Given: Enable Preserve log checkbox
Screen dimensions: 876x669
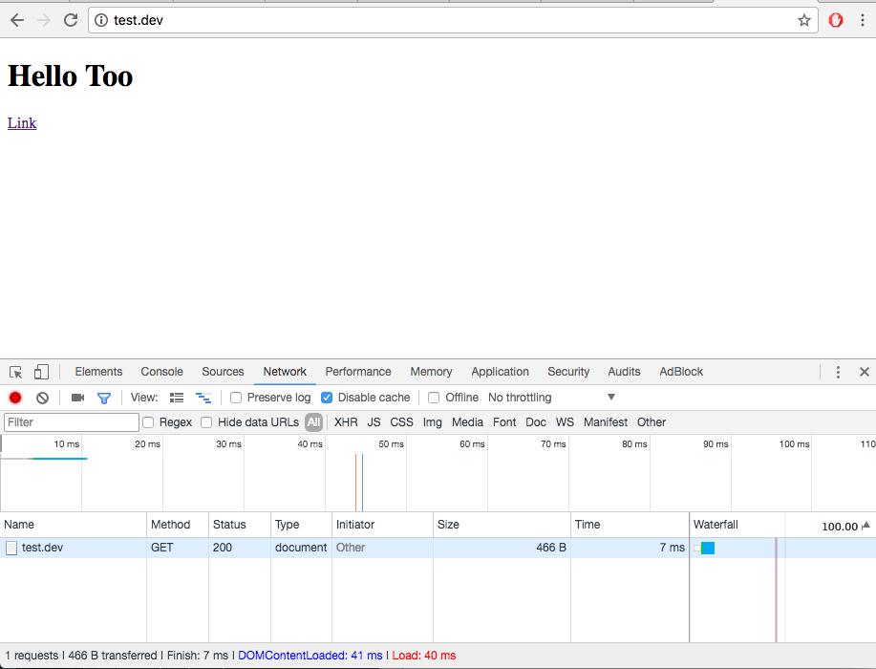Looking at the screenshot, I should 236,398.
